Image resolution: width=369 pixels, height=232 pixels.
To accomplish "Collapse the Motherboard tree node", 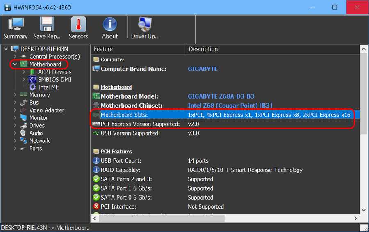I will click(15, 64).
